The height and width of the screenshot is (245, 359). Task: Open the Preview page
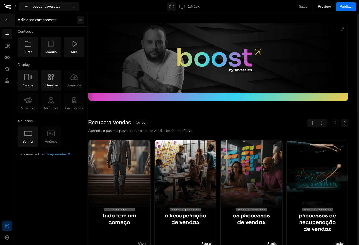click(x=324, y=7)
